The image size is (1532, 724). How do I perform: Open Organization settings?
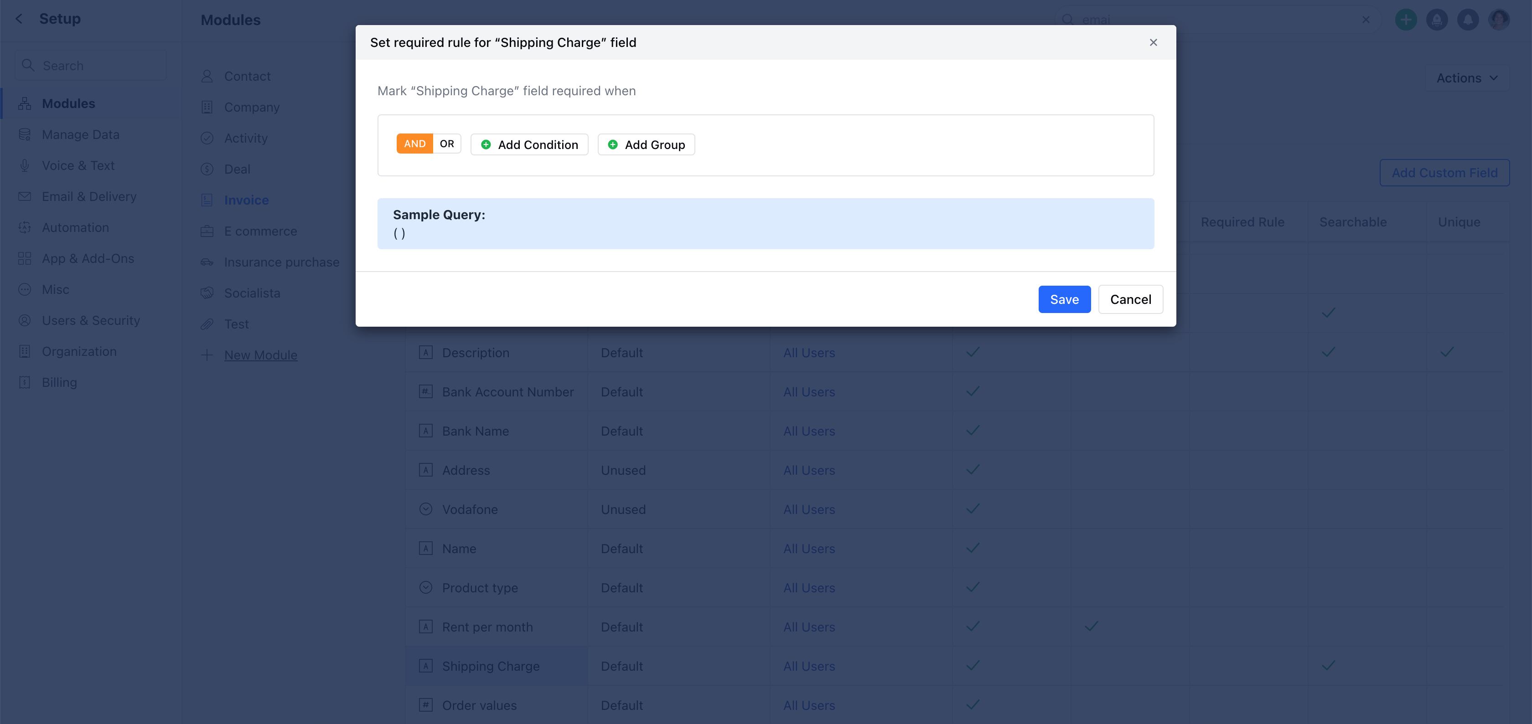[79, 351]
